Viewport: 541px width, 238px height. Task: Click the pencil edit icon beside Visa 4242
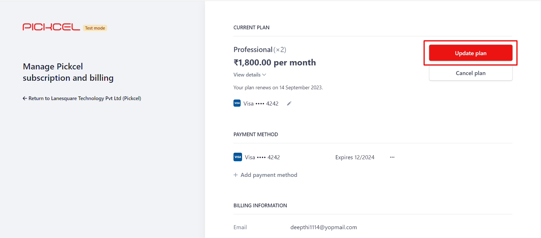(x=289, y=104)
